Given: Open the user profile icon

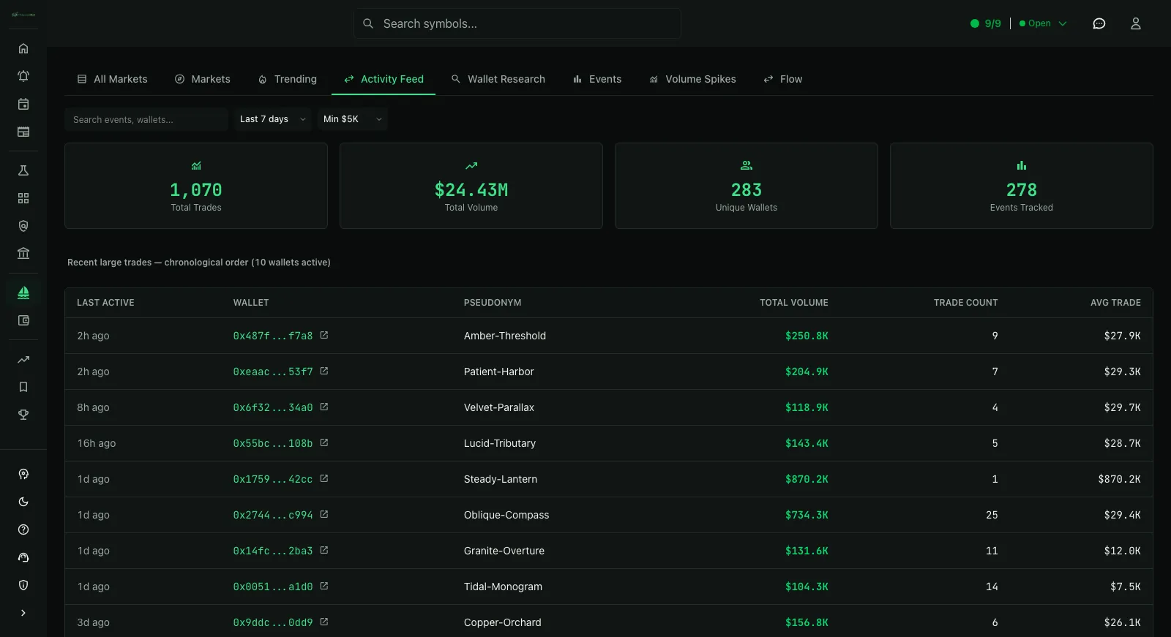Looking at the screenshot, I should 1136,23.
